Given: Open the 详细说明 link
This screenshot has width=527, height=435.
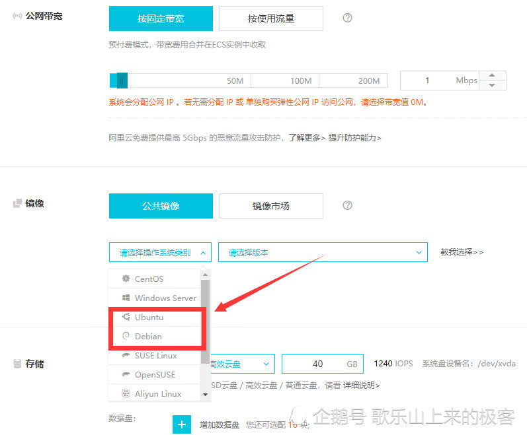Looking at the screenshot, I should click(x=361, y=385).
